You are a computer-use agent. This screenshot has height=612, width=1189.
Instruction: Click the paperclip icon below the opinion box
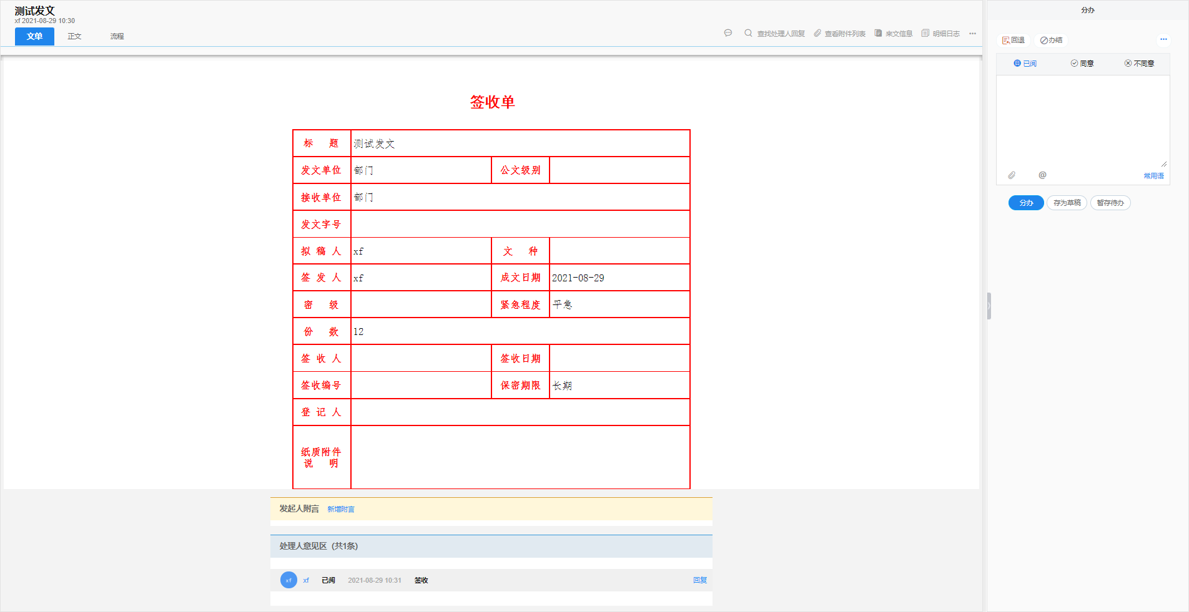click(1012, 175)
